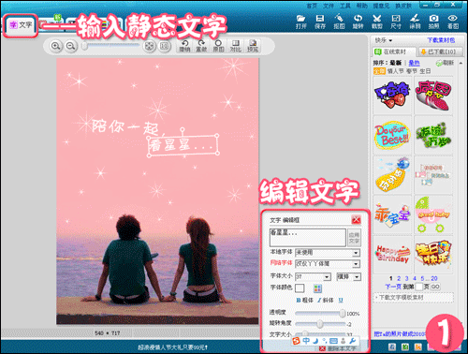Image resolution: width=468 pixels, height=354 pixels.
Task: Click the Sogou IME wrench settings icon
Action: coord(353,341)
